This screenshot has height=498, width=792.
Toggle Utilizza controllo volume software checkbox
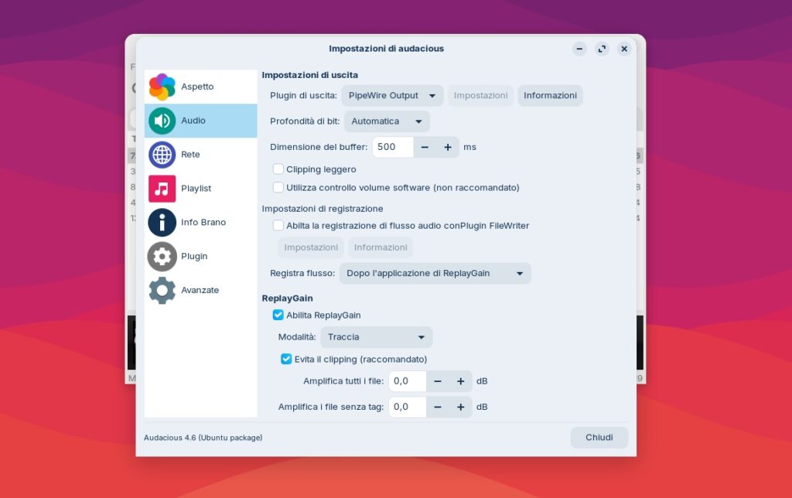[x=278, y=187]
